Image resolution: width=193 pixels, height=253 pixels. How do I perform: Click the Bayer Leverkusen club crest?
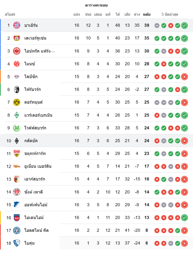(x=17, y=38)
